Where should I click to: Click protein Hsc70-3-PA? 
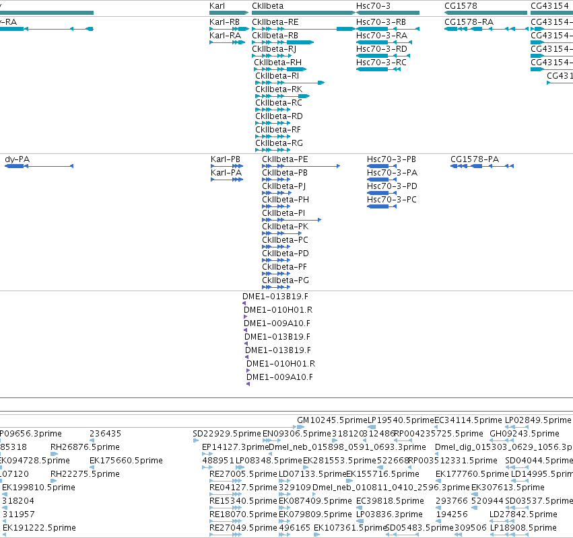[x=392, y=173]
